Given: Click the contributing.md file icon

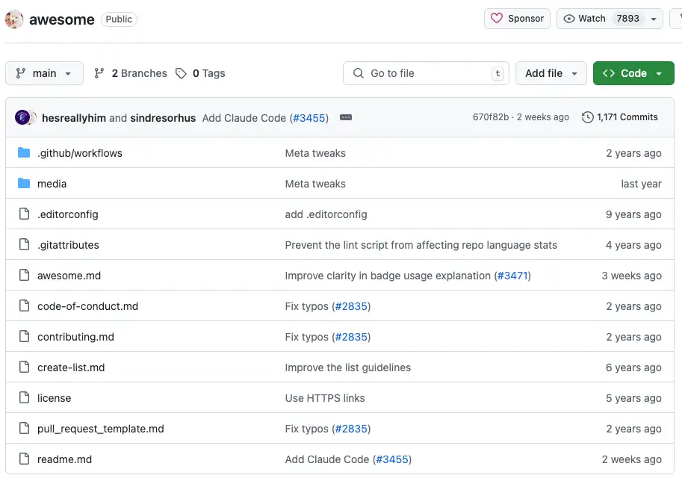Looking at the screenshot, I should coord(25,336).
